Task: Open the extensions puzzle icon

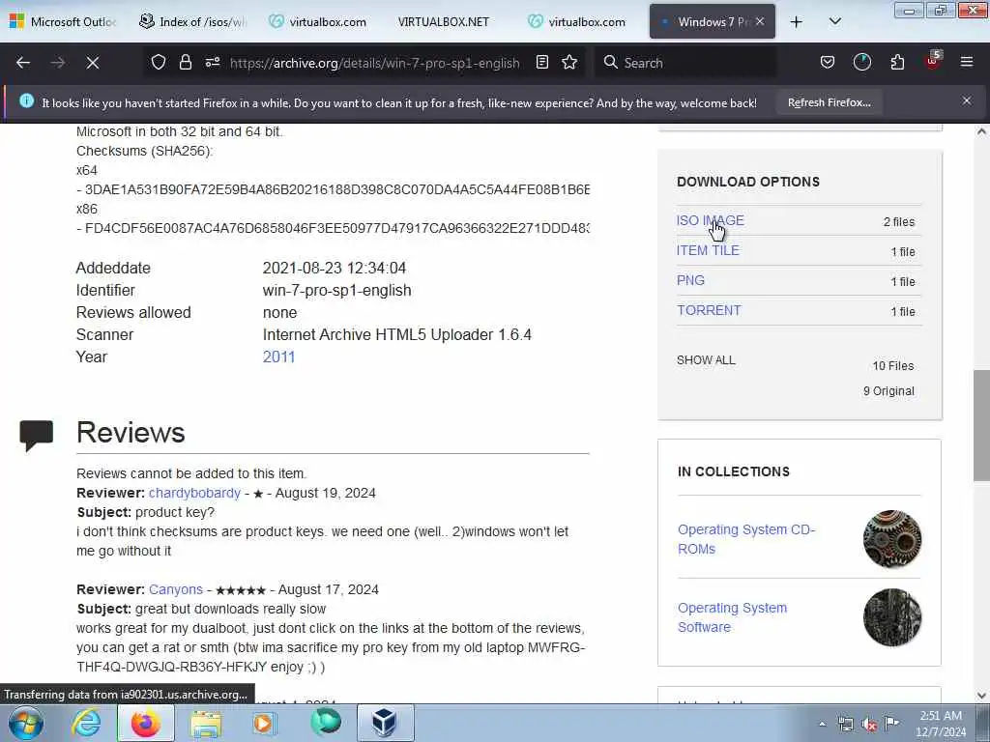Action: click(897, 63)
